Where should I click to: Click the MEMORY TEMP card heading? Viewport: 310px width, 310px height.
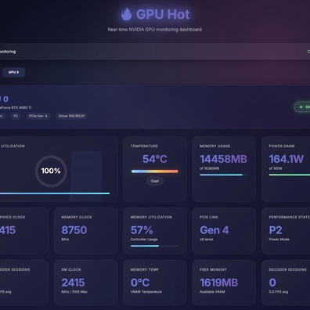[x=145, y=269]
